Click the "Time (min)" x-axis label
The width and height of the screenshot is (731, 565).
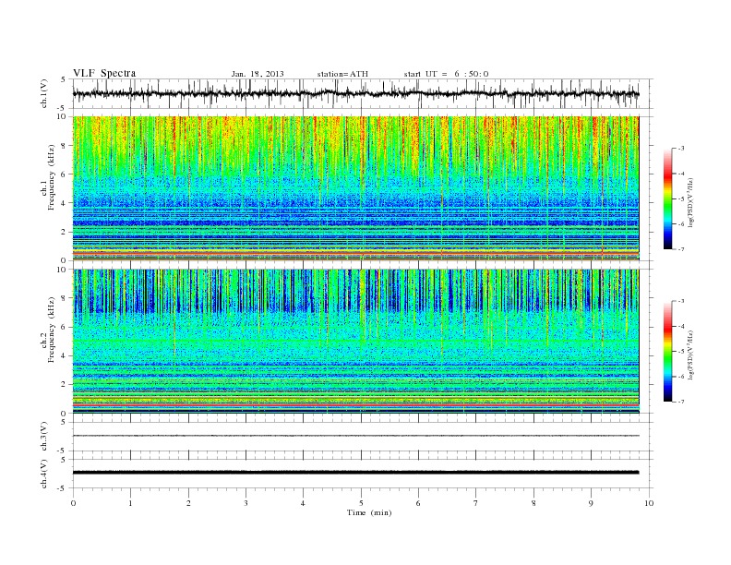(x=369, y=512)
